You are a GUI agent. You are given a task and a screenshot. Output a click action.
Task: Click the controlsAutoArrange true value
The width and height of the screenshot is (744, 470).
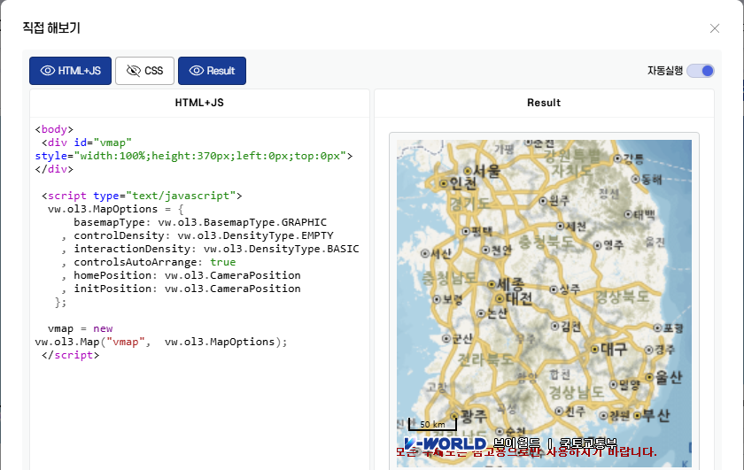[x=222, y=262]
